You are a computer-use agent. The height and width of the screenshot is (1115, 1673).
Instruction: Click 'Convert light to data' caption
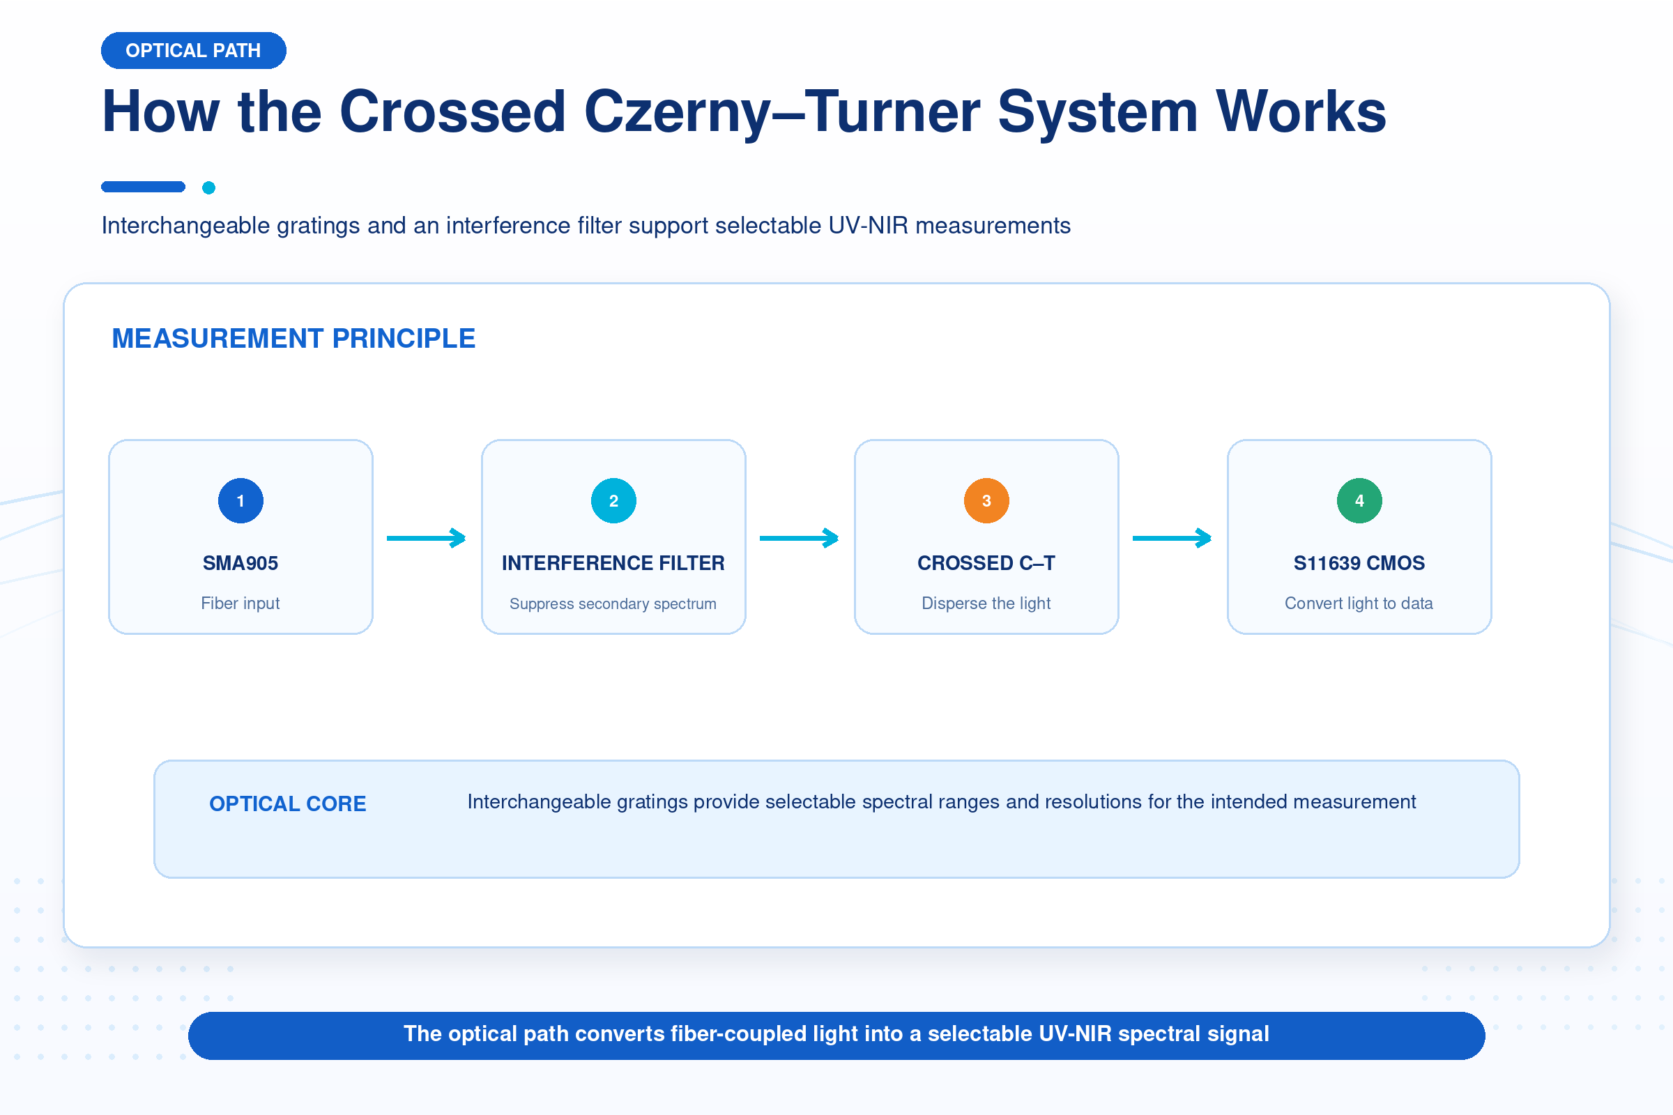click(1359, 603)
